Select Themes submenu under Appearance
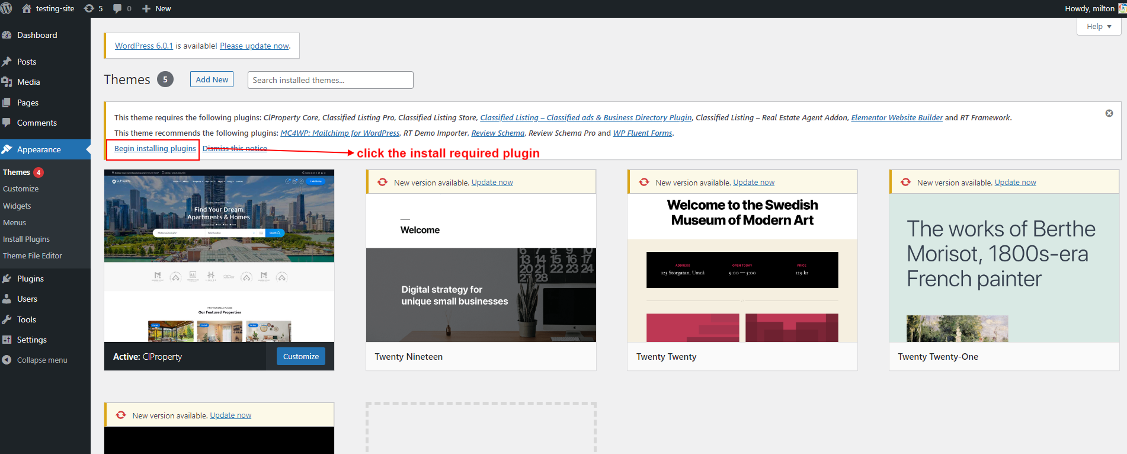The width and height of the screenshot is (1127, 454). click(17, 172)
